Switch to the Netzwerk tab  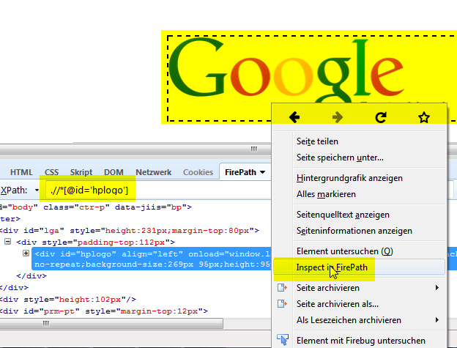[153, 172]
